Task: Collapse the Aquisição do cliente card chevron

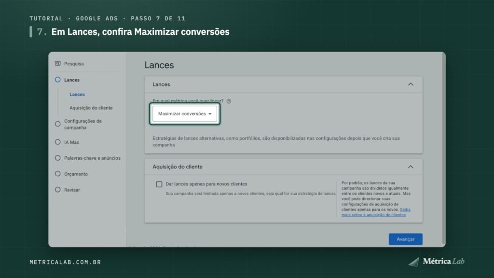Action: [411, 167]
